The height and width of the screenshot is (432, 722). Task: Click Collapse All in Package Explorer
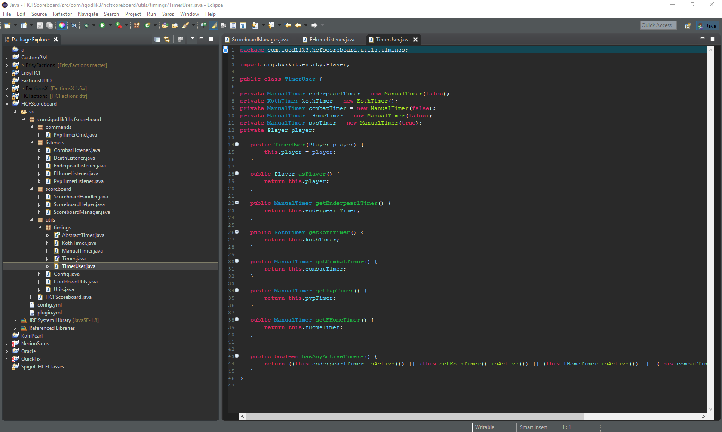click(x=157, y=40)
